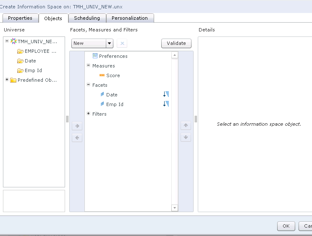
Task: Click the Preferences label
Action: point(113,56)
